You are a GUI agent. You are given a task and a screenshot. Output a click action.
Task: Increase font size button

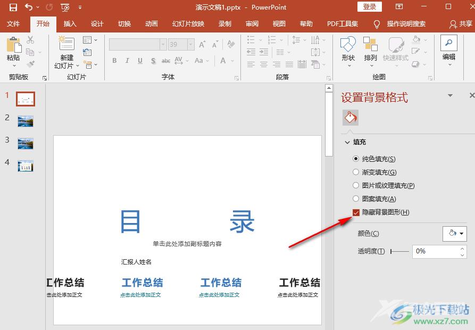point(202,45)
